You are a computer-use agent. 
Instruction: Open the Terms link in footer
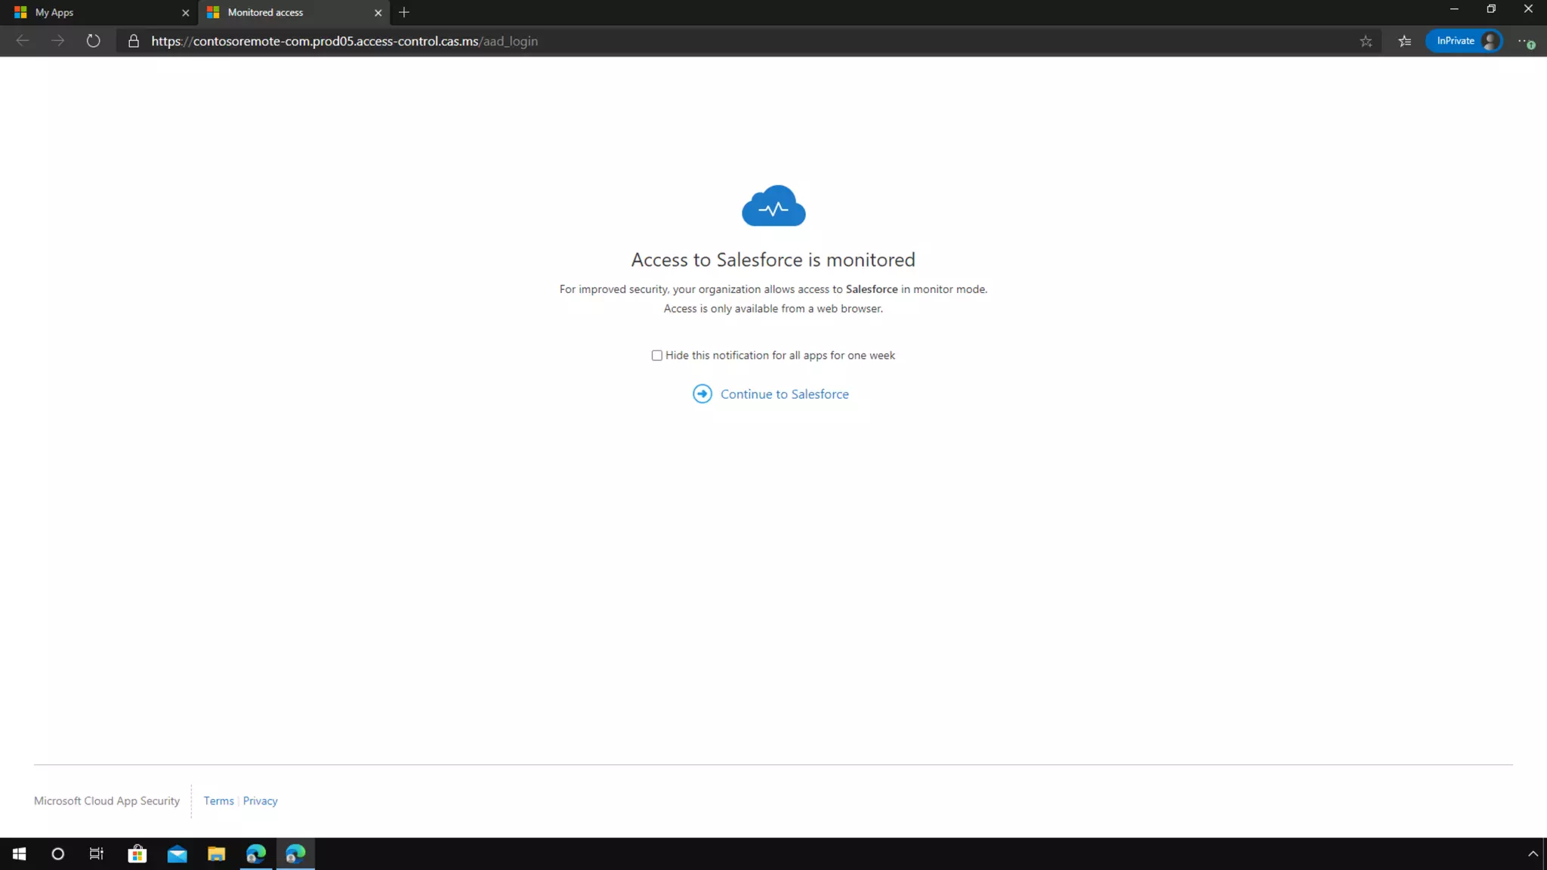[218, 801]
